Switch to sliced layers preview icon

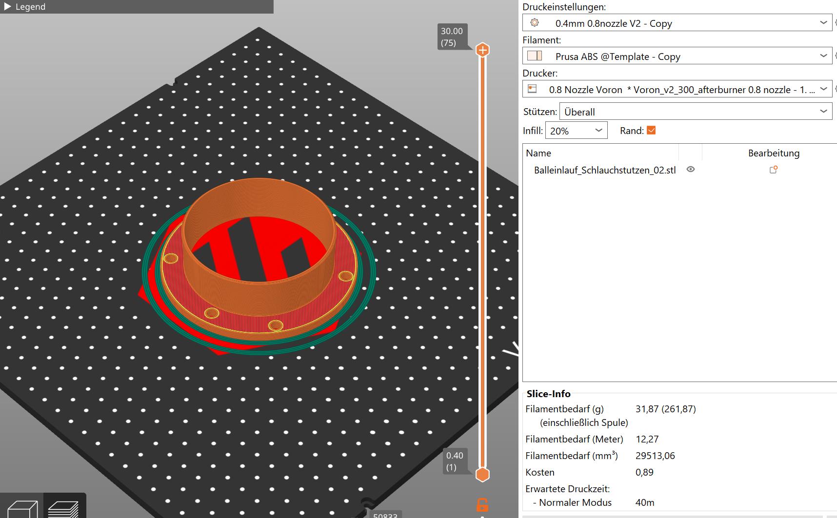pos(64,508)
